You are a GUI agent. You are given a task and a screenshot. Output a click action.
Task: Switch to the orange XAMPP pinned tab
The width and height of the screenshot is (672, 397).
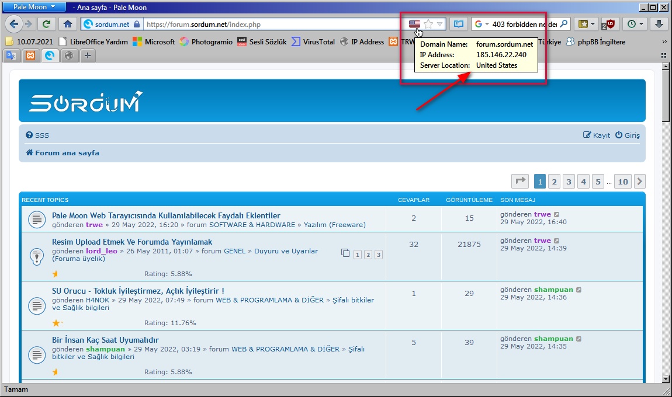pos(30,55)
